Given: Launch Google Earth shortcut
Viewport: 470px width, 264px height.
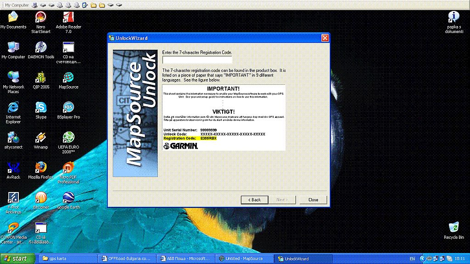Looking at the screenshot, I should click(x=68, y=198).
